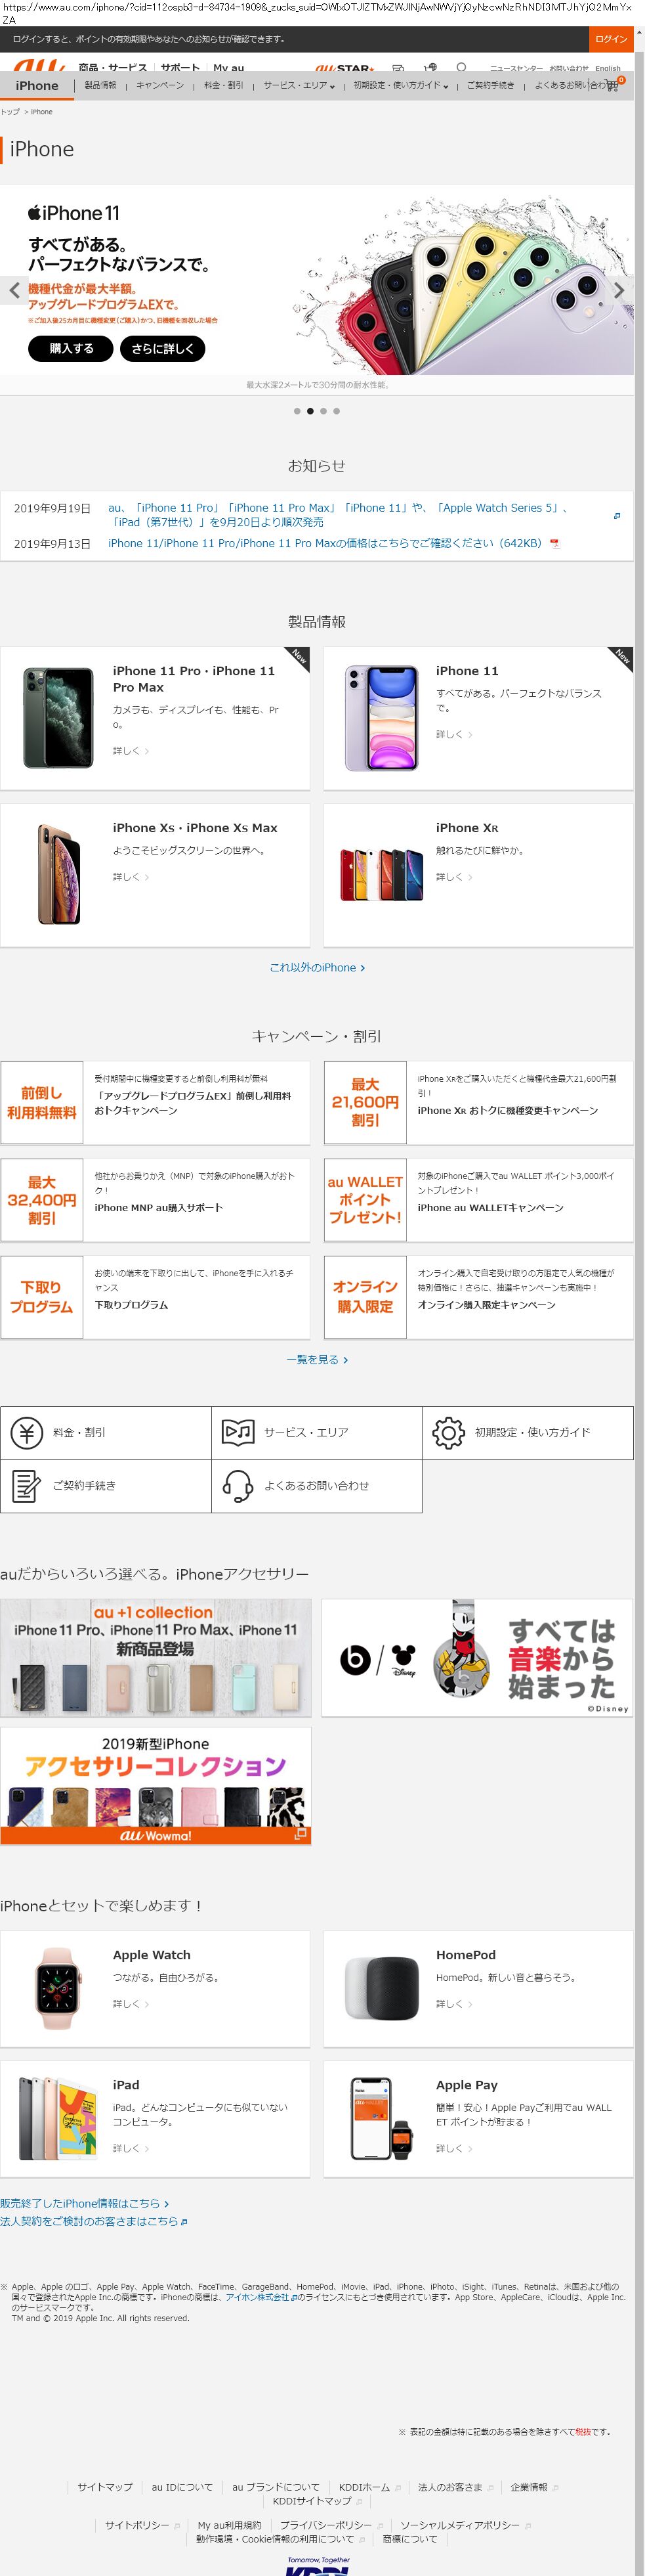
Task: Select the first carousel dot
Action: click(x=297, y=411)
